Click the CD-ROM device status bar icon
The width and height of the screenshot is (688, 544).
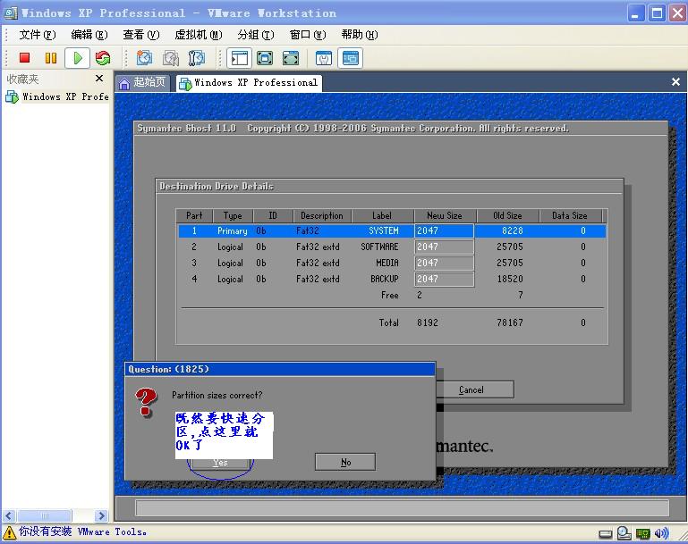point(624,533)
